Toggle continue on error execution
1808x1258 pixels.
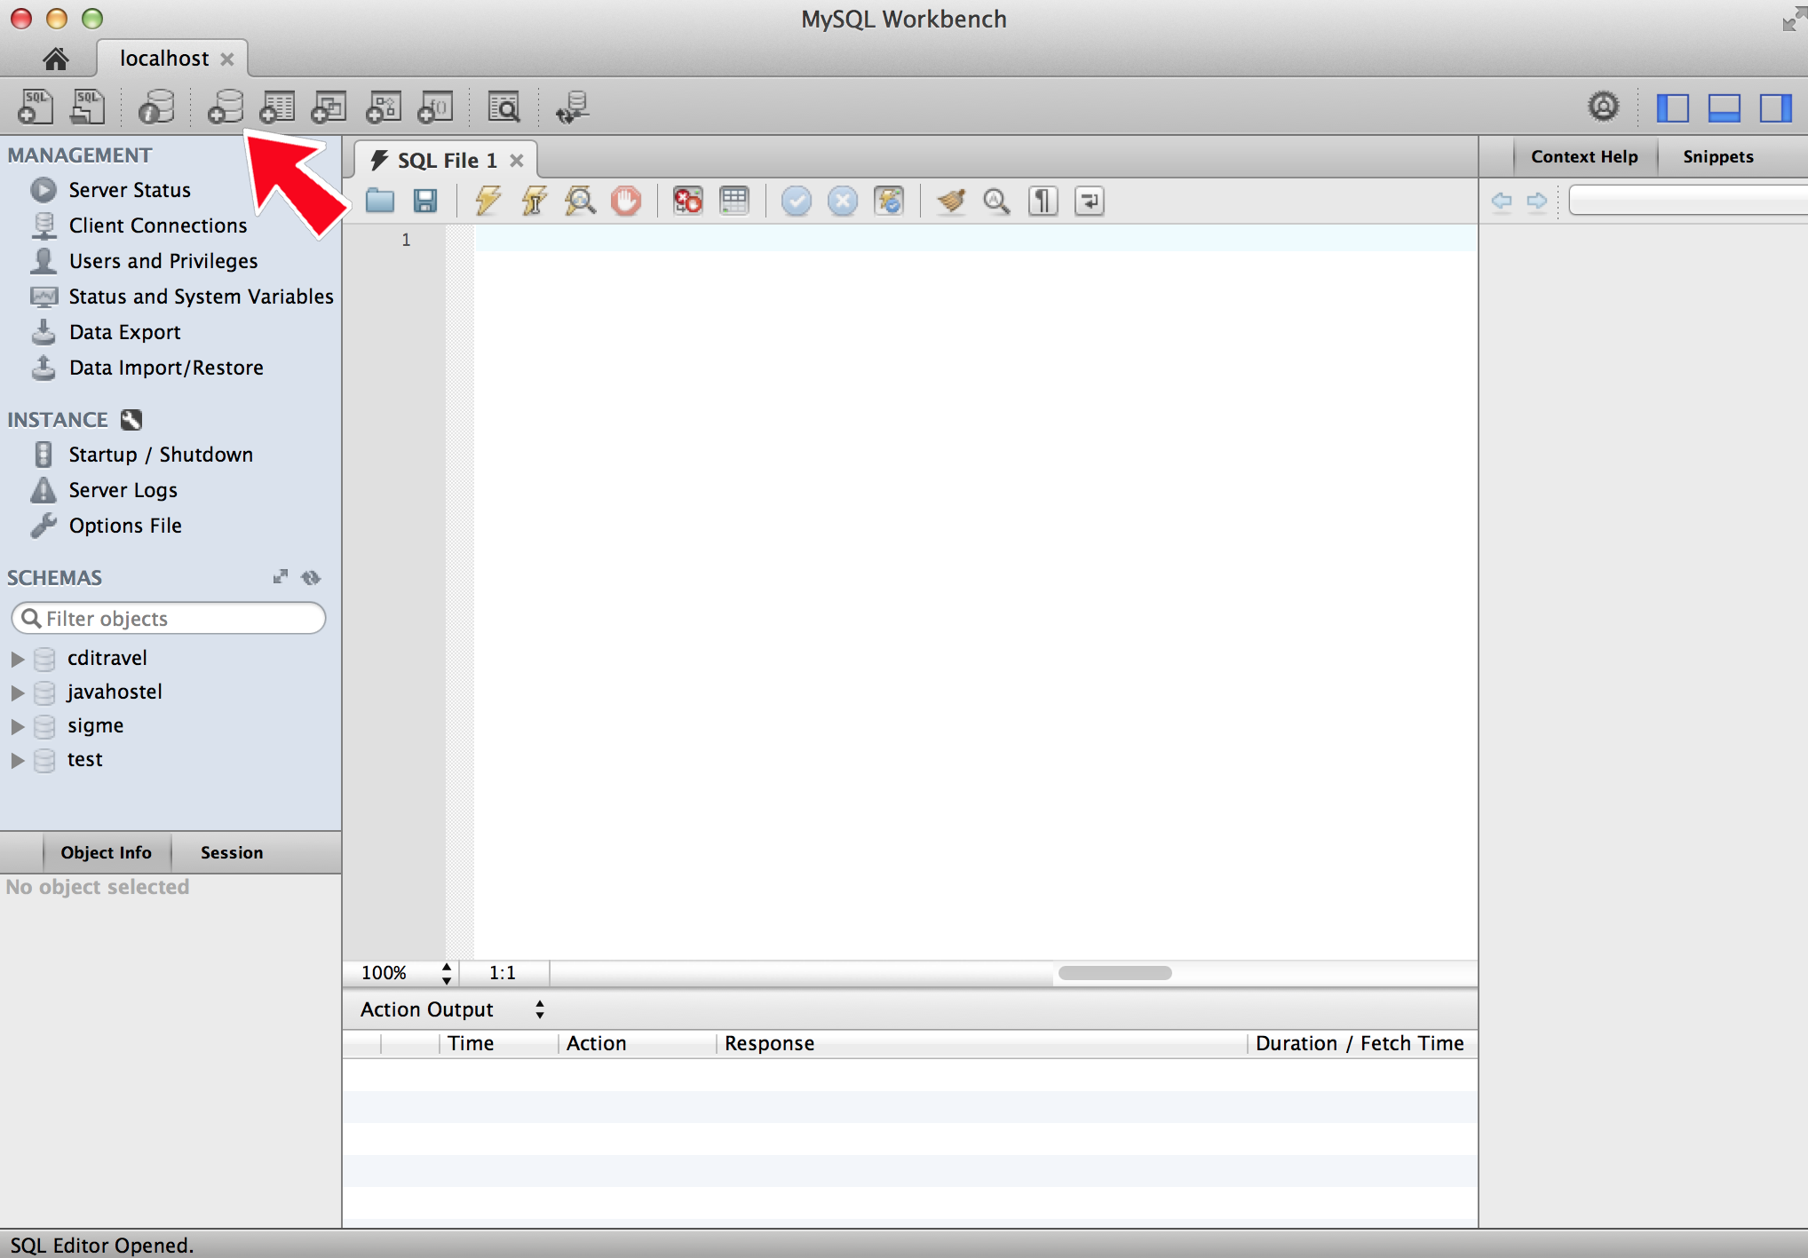(x=687, y=201)
